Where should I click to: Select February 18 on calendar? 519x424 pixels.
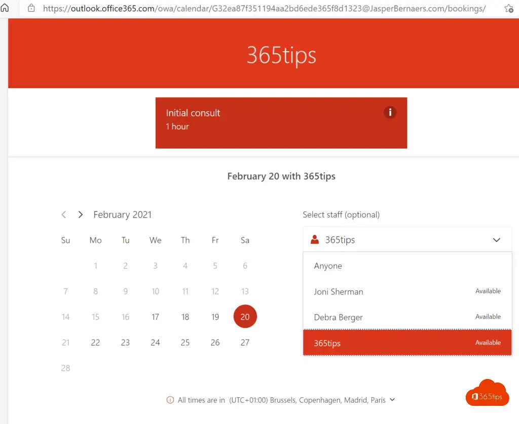click(x=185, y=317)
